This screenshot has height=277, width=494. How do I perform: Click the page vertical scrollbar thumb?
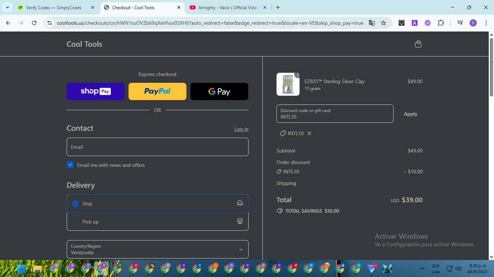pos(491,67)
